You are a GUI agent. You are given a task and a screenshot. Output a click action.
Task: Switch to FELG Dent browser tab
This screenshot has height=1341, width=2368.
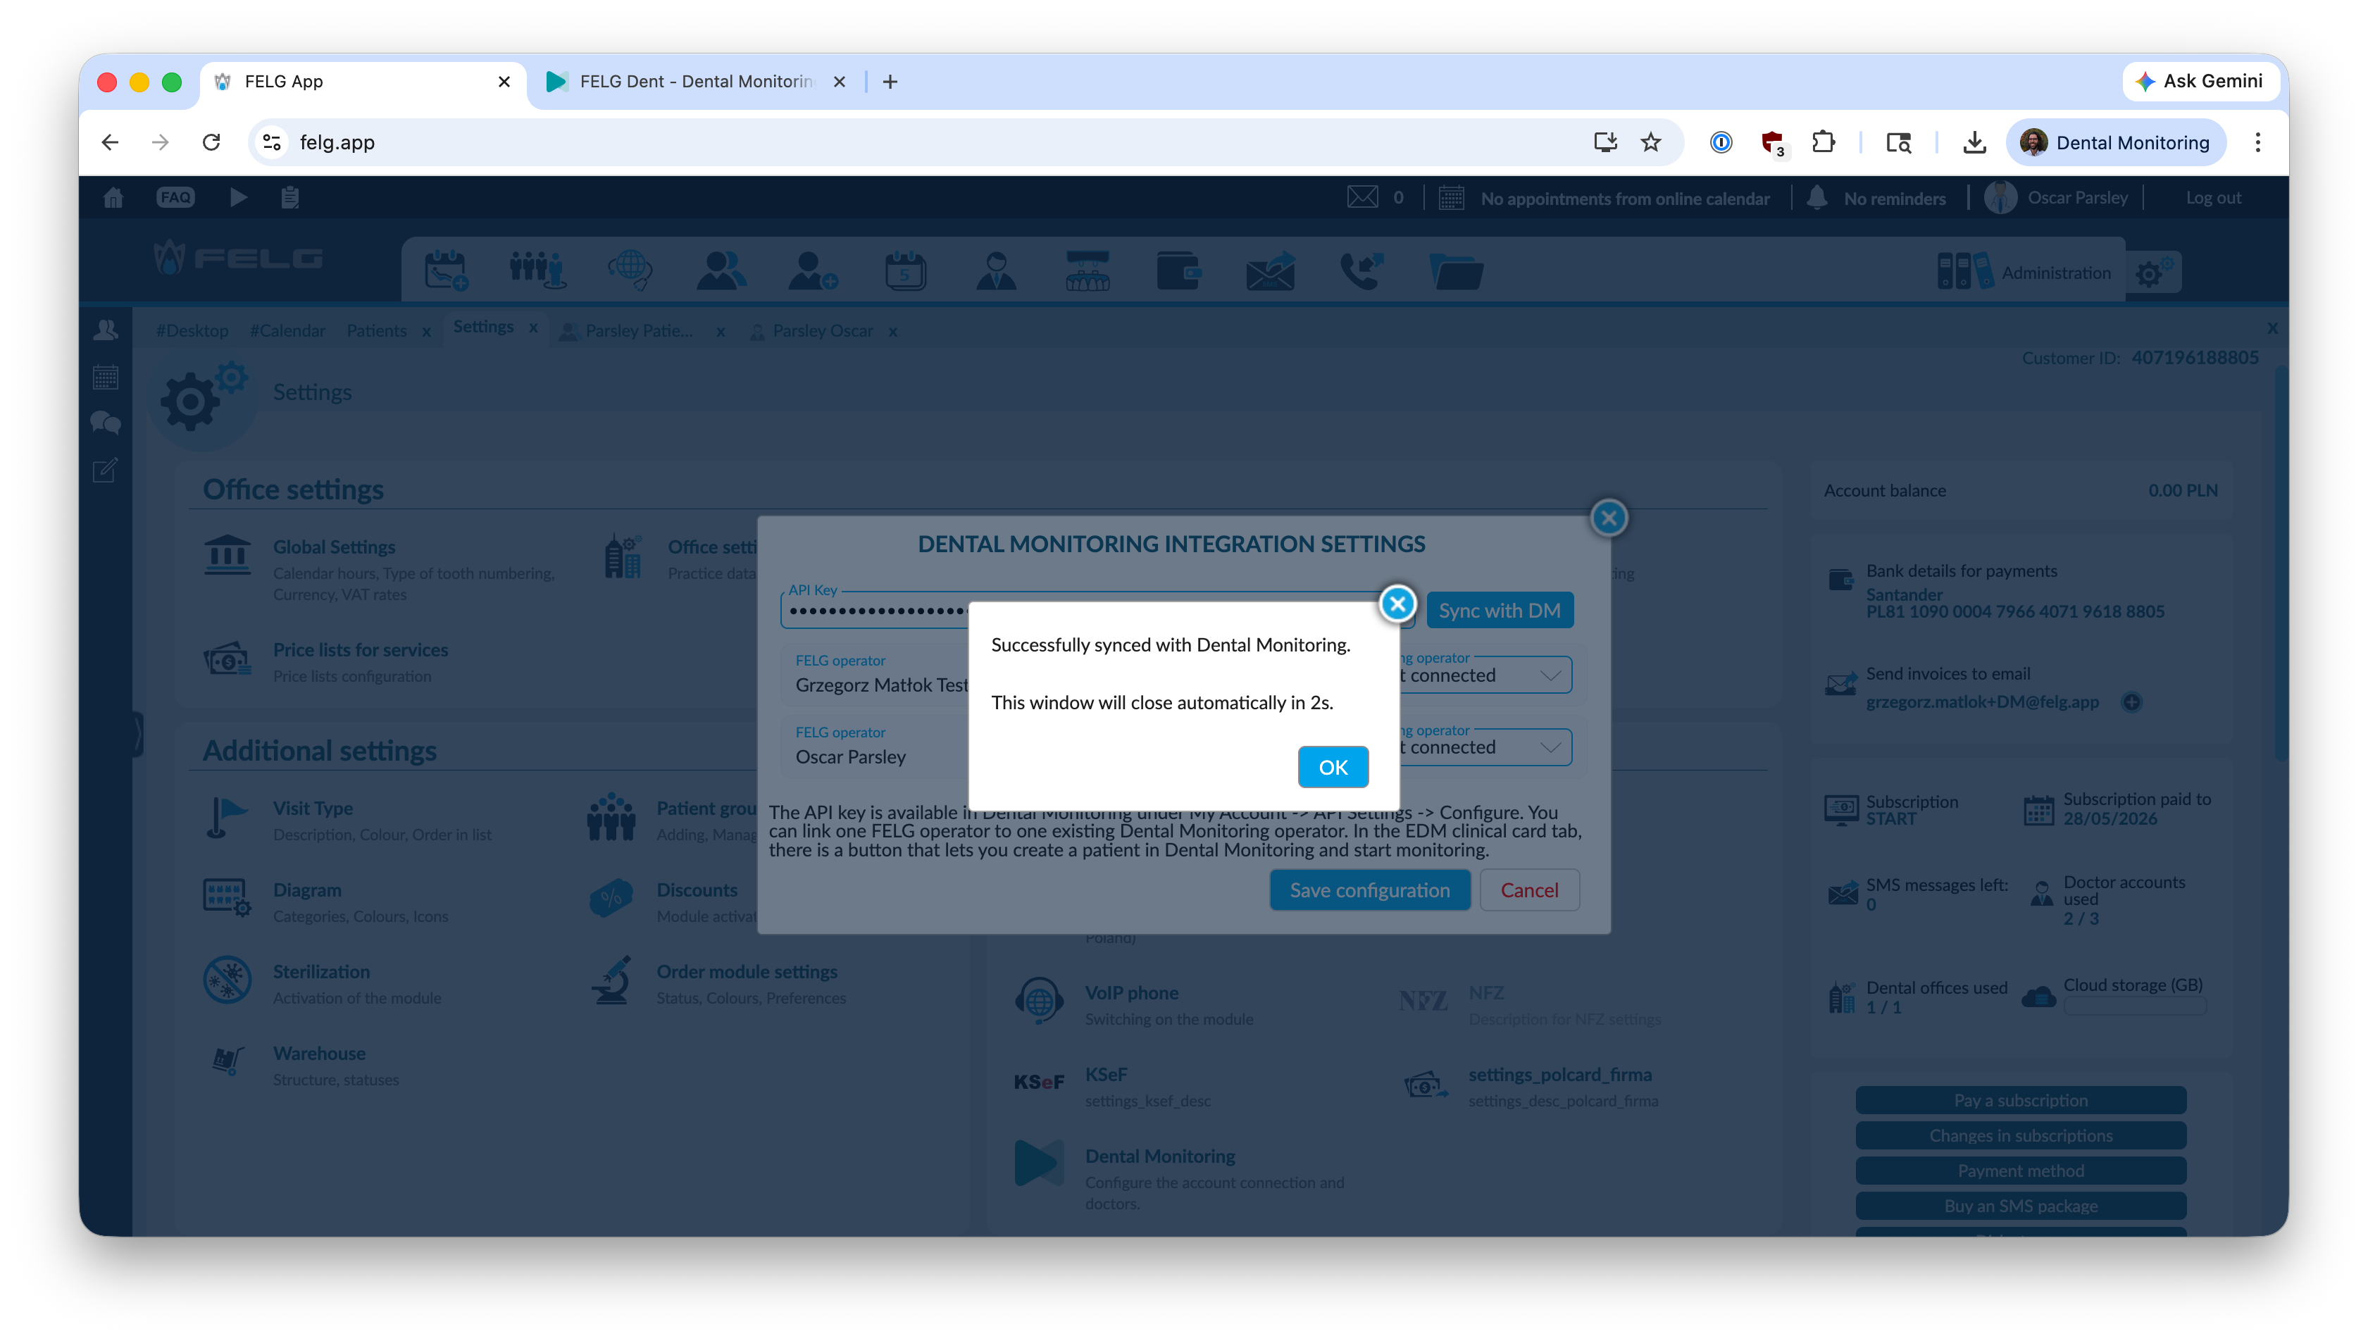point(695,81)
